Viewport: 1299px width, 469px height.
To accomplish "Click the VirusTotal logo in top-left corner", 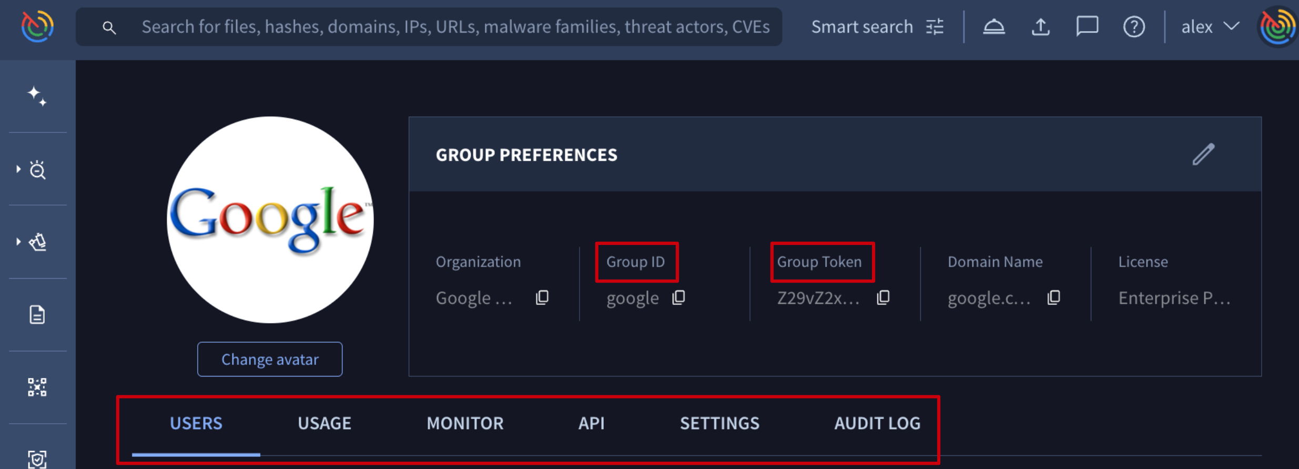I will [x=37, y=26].
